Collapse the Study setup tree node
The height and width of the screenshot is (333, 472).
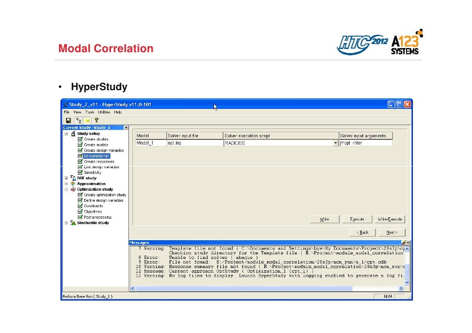click(x=66, y=134)
